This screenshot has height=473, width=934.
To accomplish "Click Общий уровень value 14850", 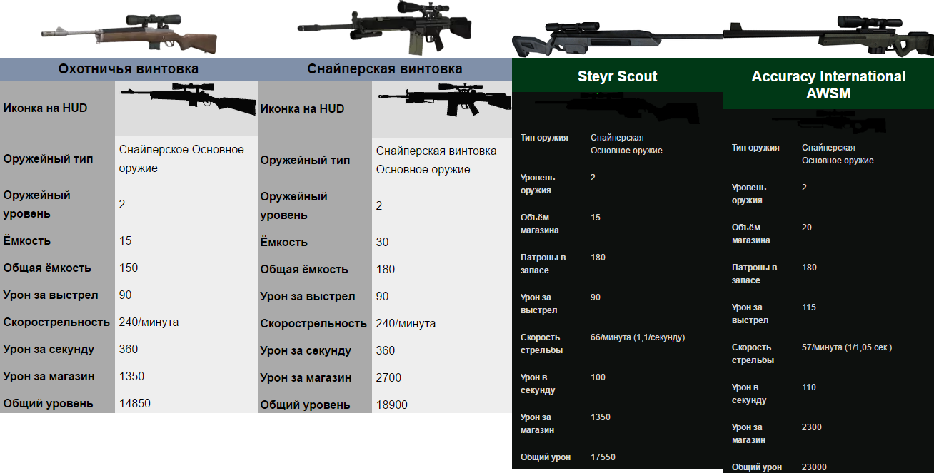I will pos(135,403).
